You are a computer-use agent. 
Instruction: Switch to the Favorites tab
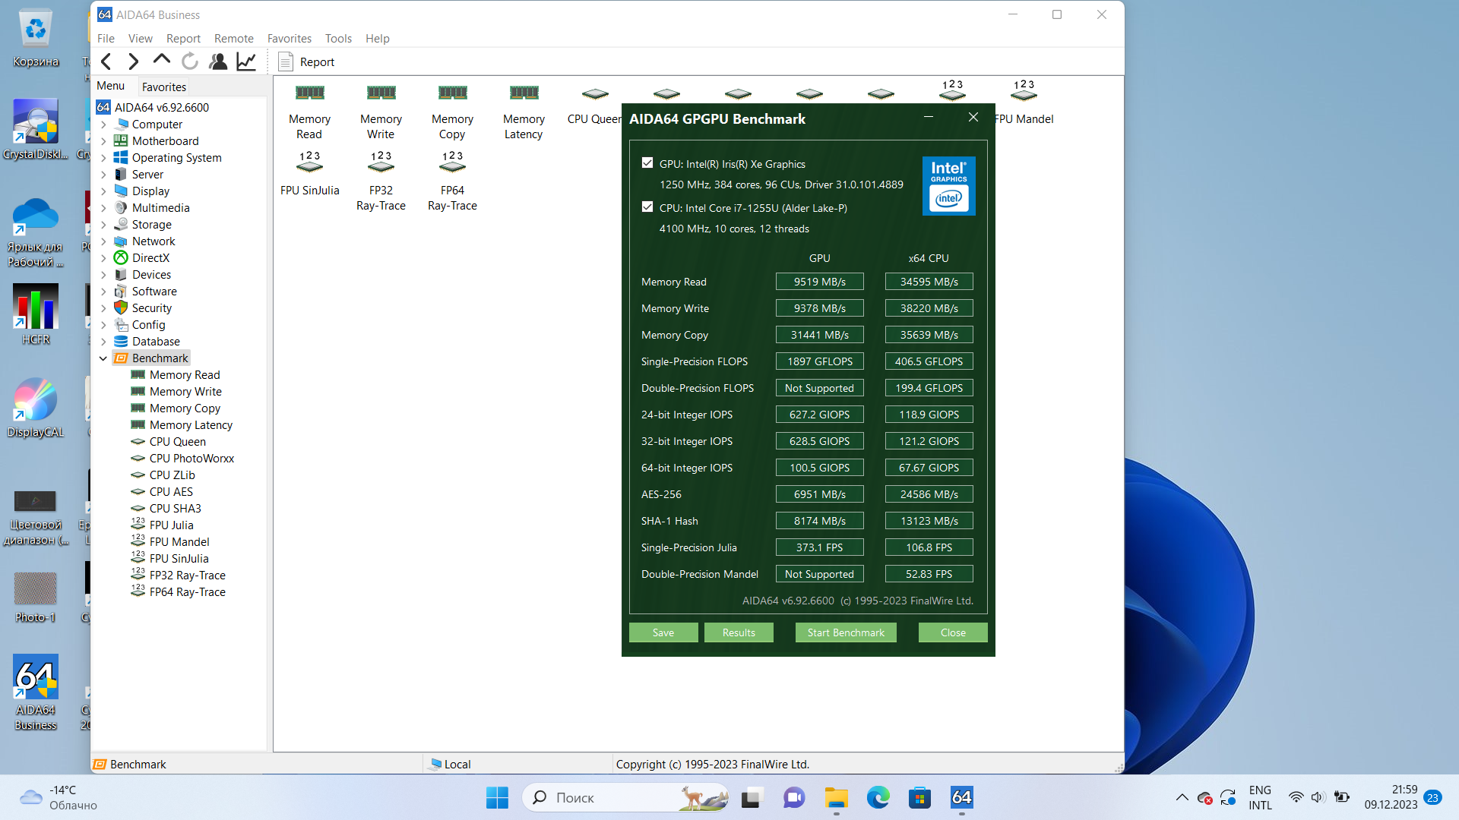tap(163, 87)
